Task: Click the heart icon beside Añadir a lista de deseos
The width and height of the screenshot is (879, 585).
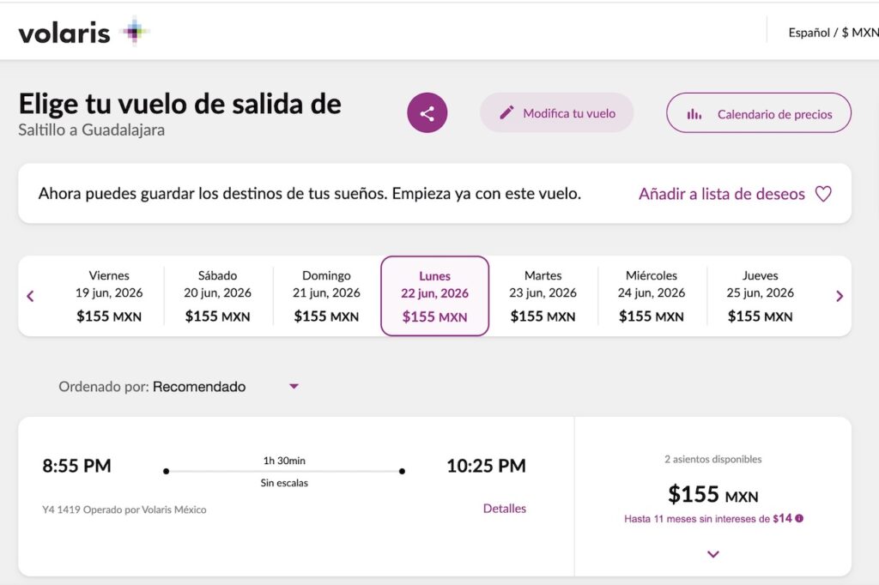Action: coord(822,194)
